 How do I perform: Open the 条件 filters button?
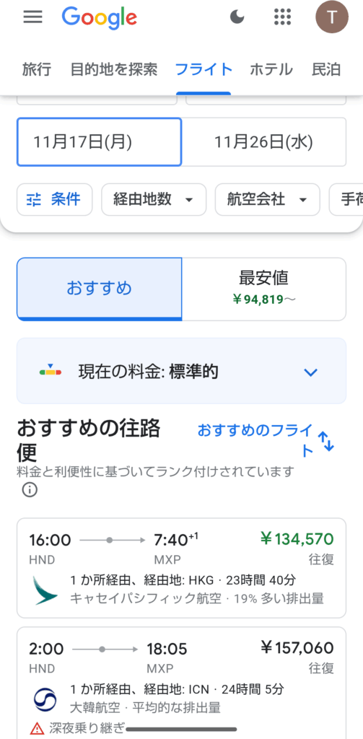click(x=55, y=199)
